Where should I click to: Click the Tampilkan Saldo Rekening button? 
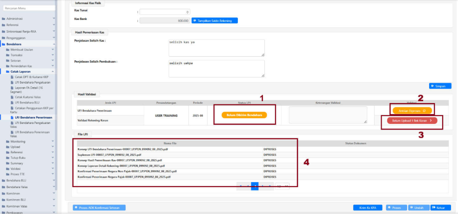click(x=215, y=20)
